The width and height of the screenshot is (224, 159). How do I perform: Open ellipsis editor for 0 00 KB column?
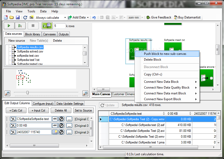(x=69, y=126)
